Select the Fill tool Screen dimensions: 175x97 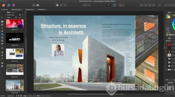point(2,52)
